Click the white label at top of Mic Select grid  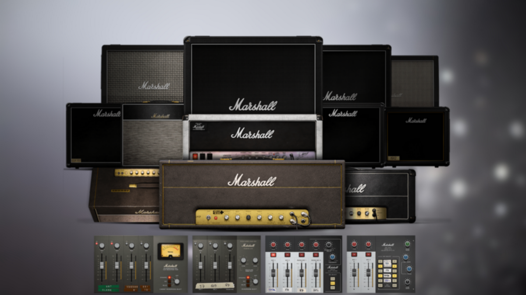387,263
